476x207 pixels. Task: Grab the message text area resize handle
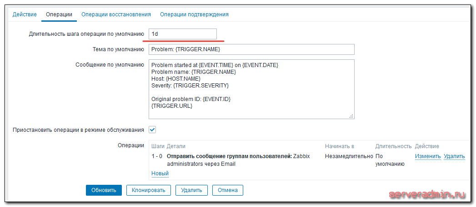[351, 116]
